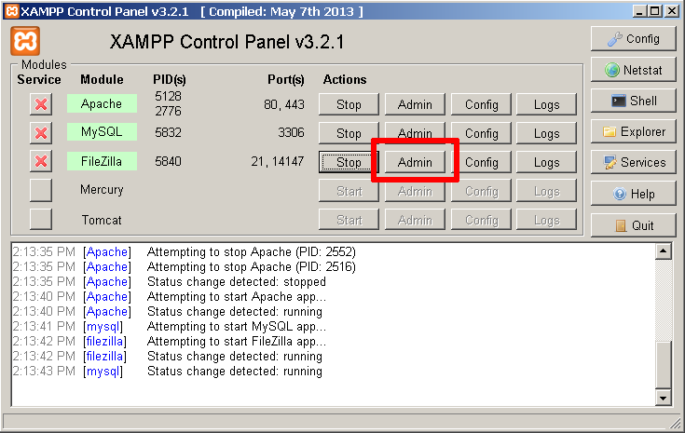
Task: Toggle the MySQL service checkbox
Action: 41,133
